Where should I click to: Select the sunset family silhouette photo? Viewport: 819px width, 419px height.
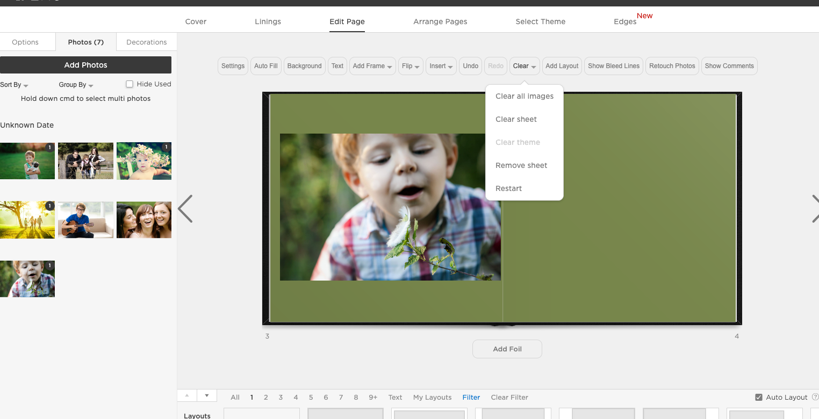(27, 220)
